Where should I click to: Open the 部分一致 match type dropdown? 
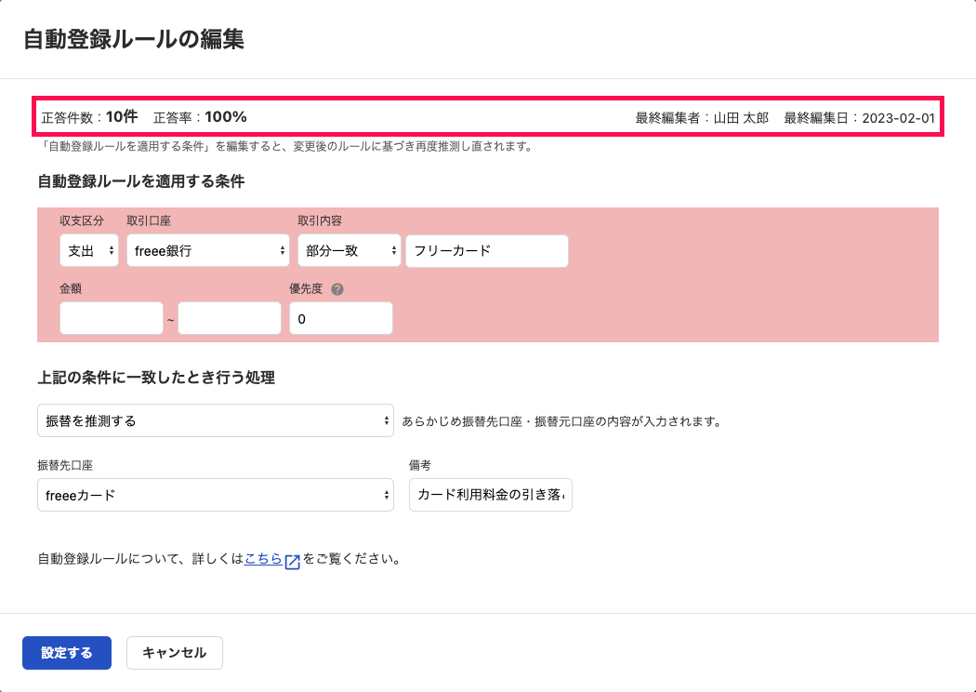tap(350, 250)
